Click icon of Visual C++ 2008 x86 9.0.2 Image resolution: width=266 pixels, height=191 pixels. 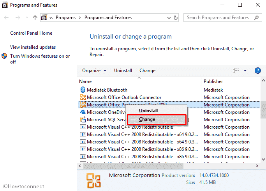coord(83,149)
